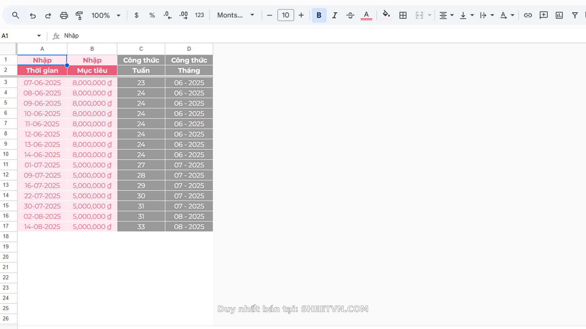Click the insert chart icon
Screen dimensions: 586x329
pyautogui.click(x=559, y=15)
